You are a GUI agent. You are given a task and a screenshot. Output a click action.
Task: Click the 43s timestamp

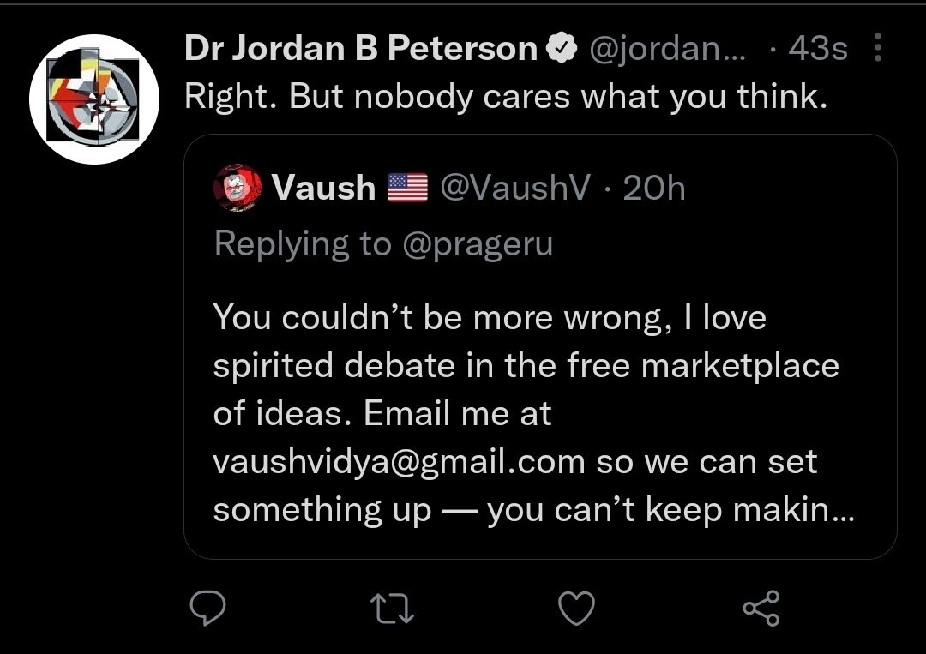[817, 50]
